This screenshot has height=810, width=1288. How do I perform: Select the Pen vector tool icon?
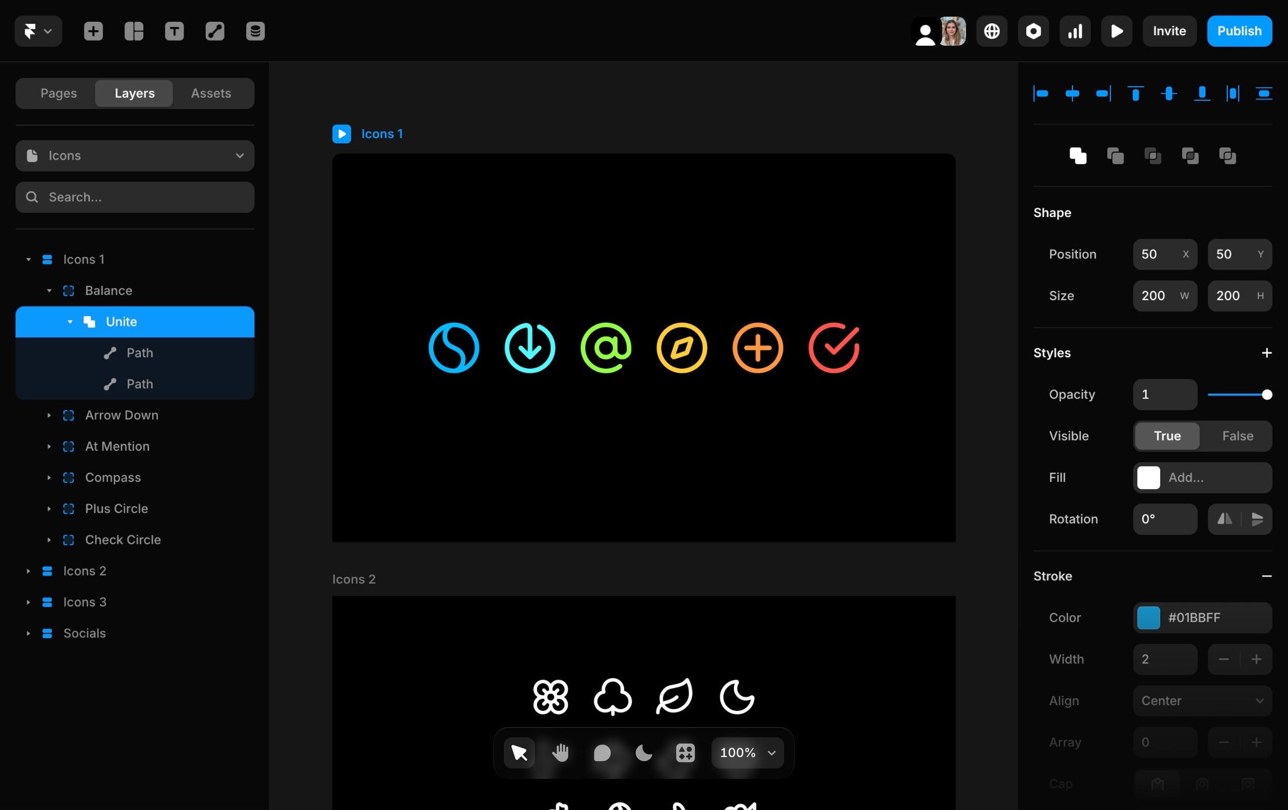point(214,31)
